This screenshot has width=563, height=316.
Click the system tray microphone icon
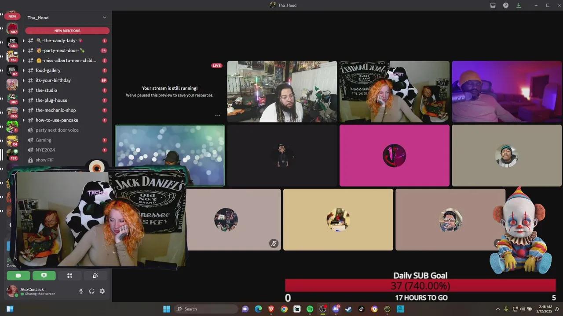(506, 309)
